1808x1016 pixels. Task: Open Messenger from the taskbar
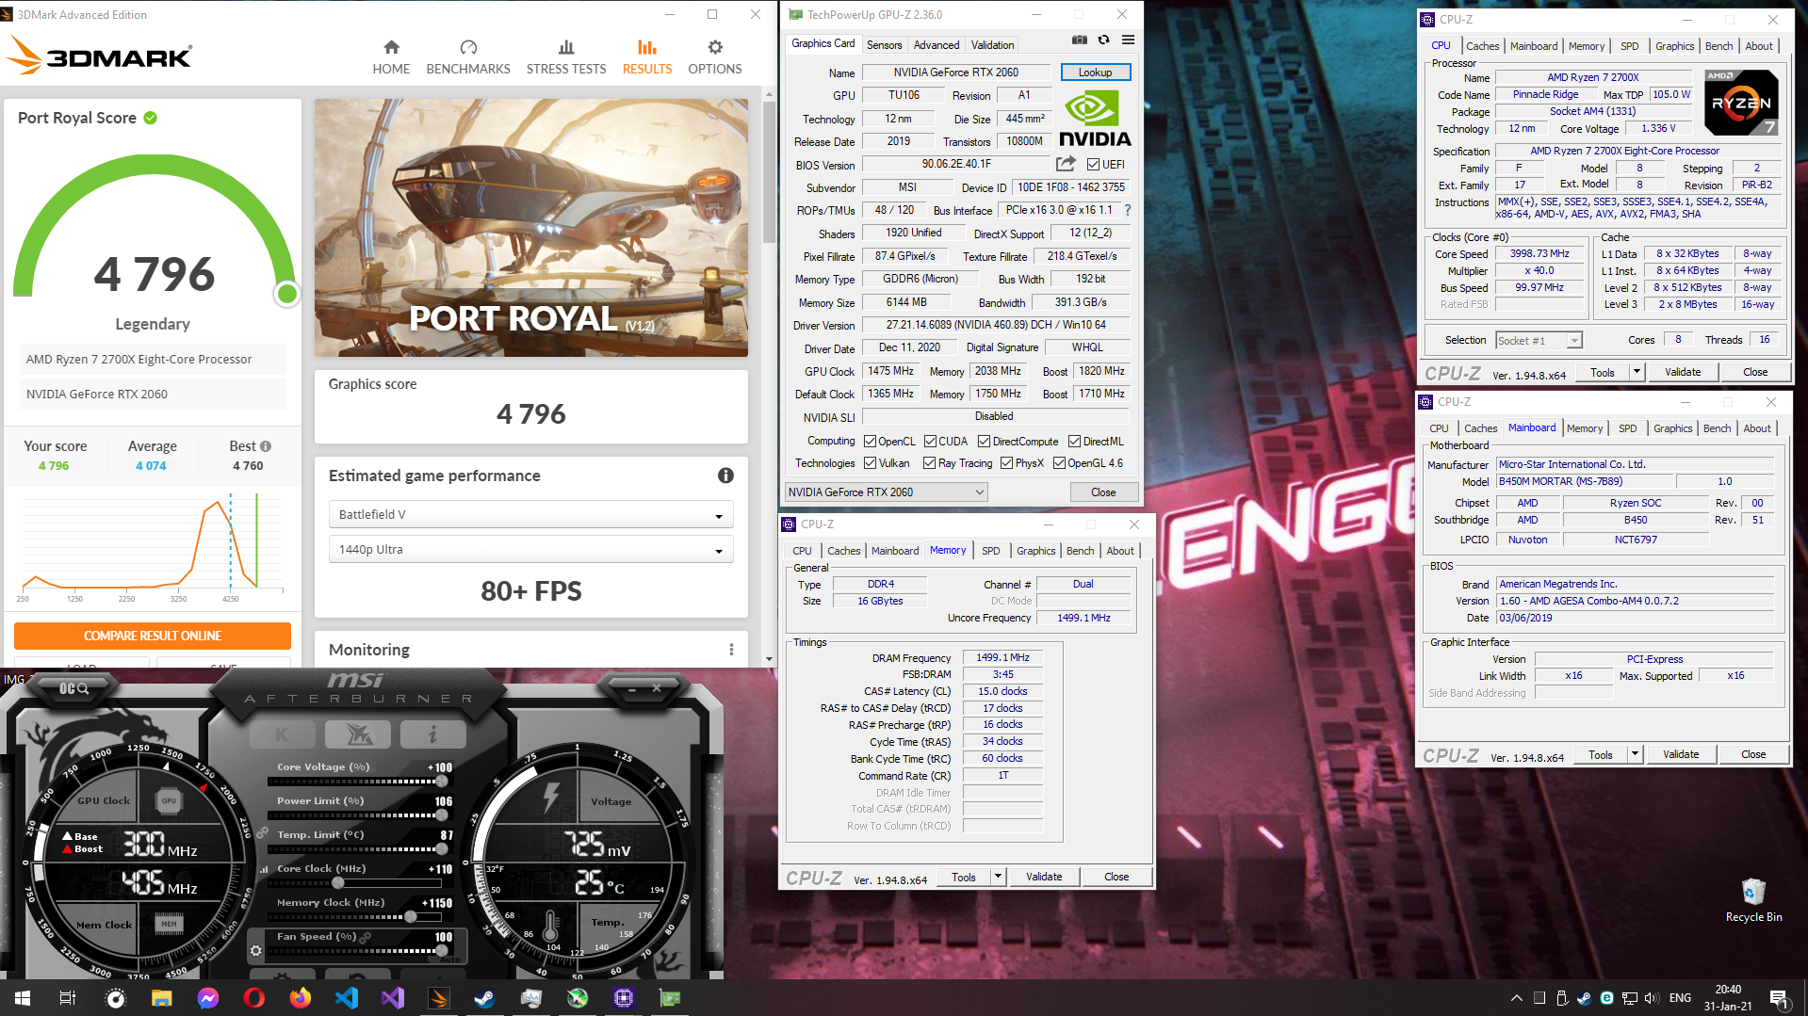pos(207,998)
